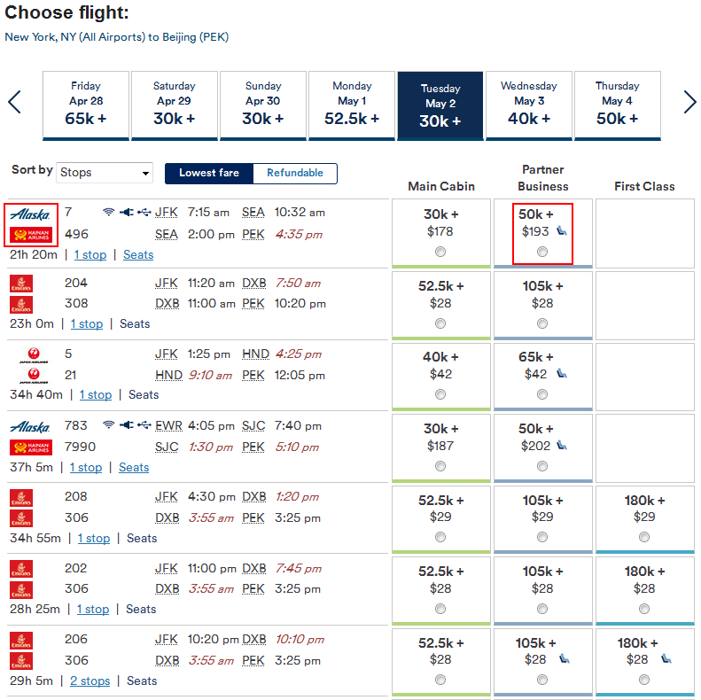Click the seat icon next to $193 business fare
The width and height of the screenshot is (701, 700).
click(562, 231)
